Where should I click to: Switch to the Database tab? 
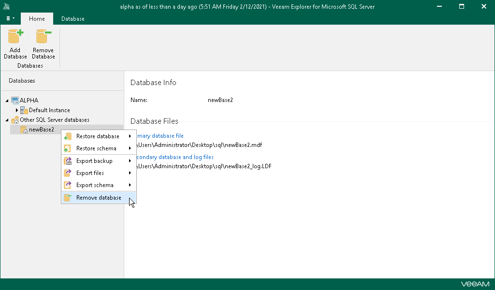[73, 19]
